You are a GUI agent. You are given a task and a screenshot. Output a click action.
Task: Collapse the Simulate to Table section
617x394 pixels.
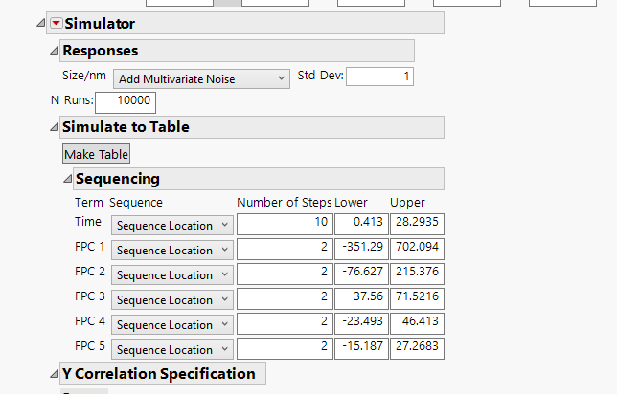click(54, 127)
